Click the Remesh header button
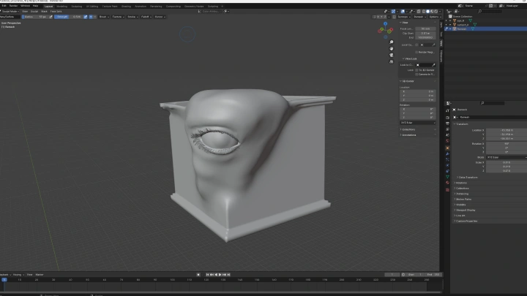Viewport: 527px width, 296px height. (420, 16)
